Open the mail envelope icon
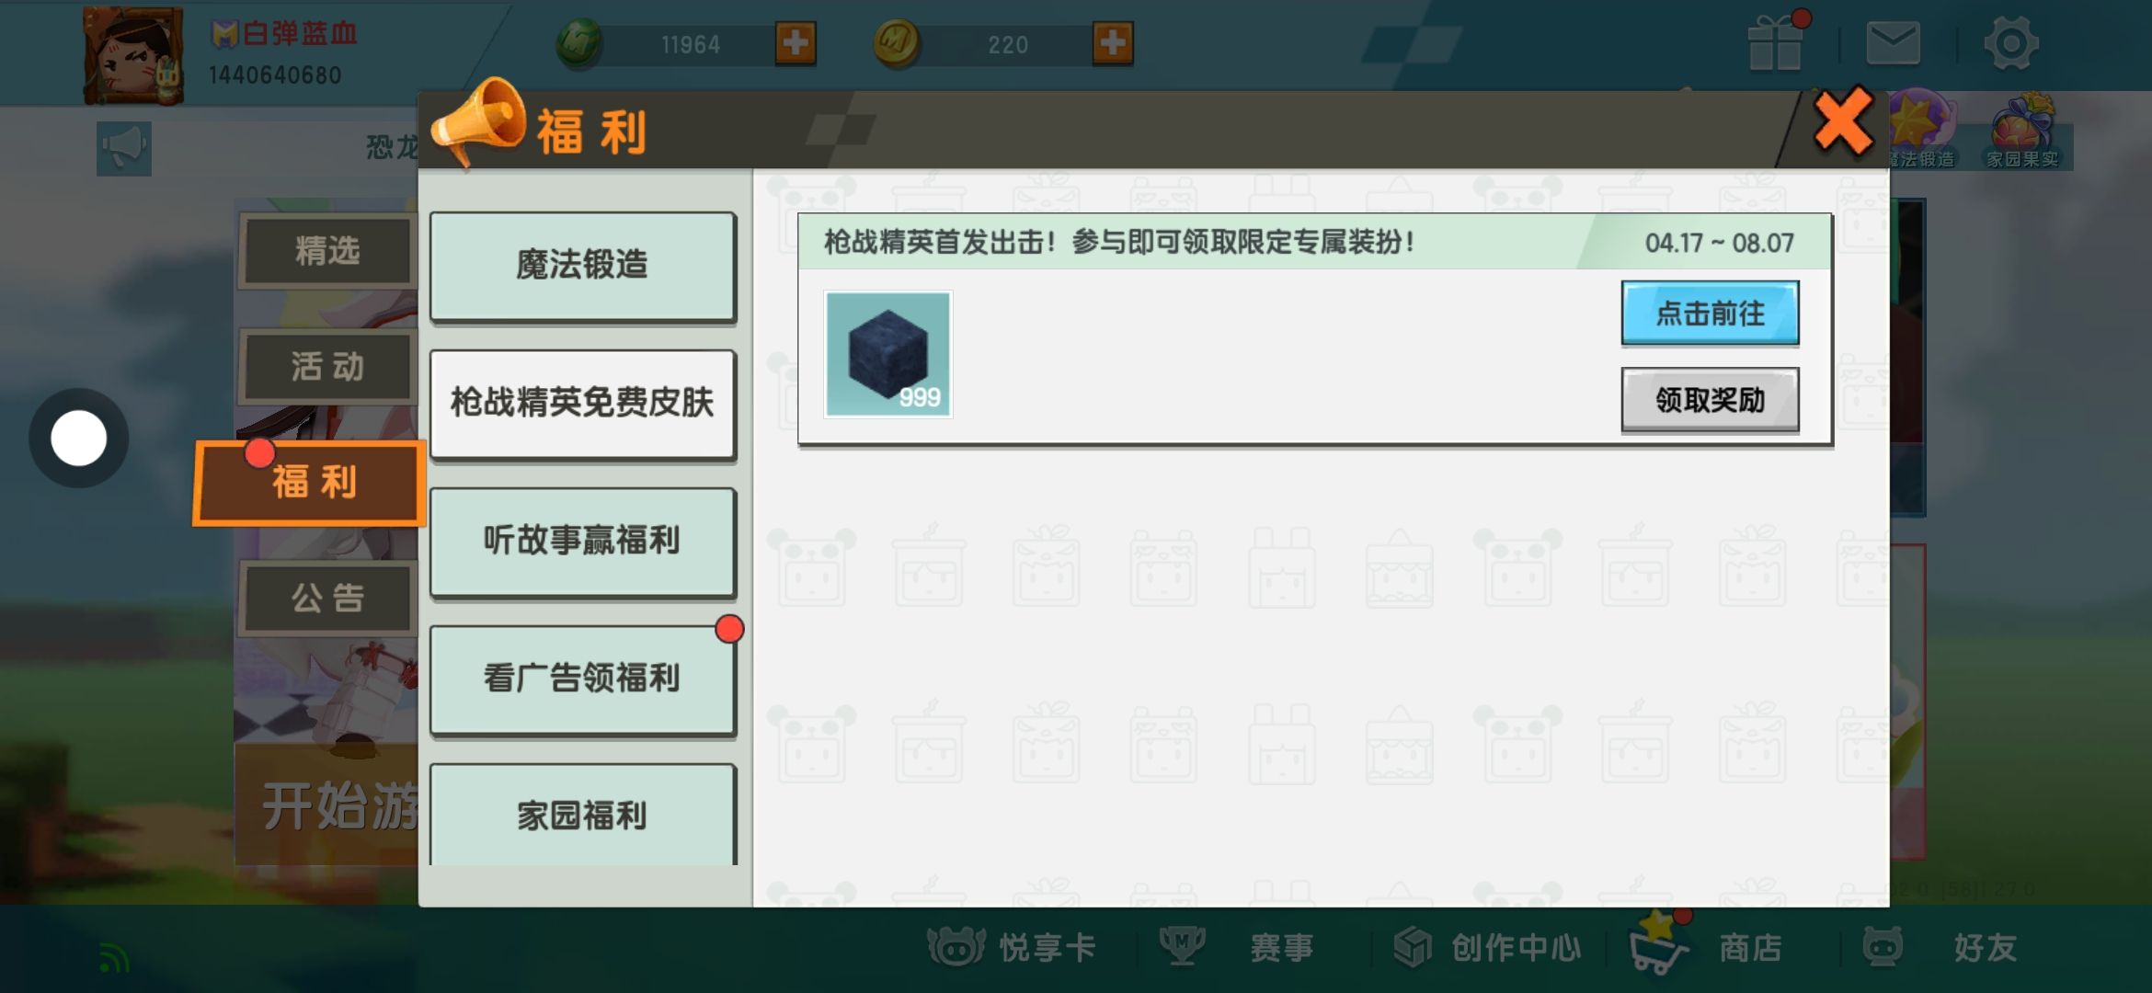Screen dimensions: 2152x993 [x=1893, y=43]
